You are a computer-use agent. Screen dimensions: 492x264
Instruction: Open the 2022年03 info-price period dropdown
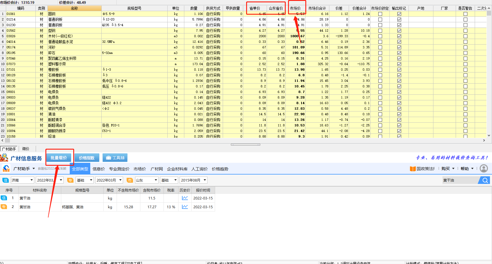(50, 180)
